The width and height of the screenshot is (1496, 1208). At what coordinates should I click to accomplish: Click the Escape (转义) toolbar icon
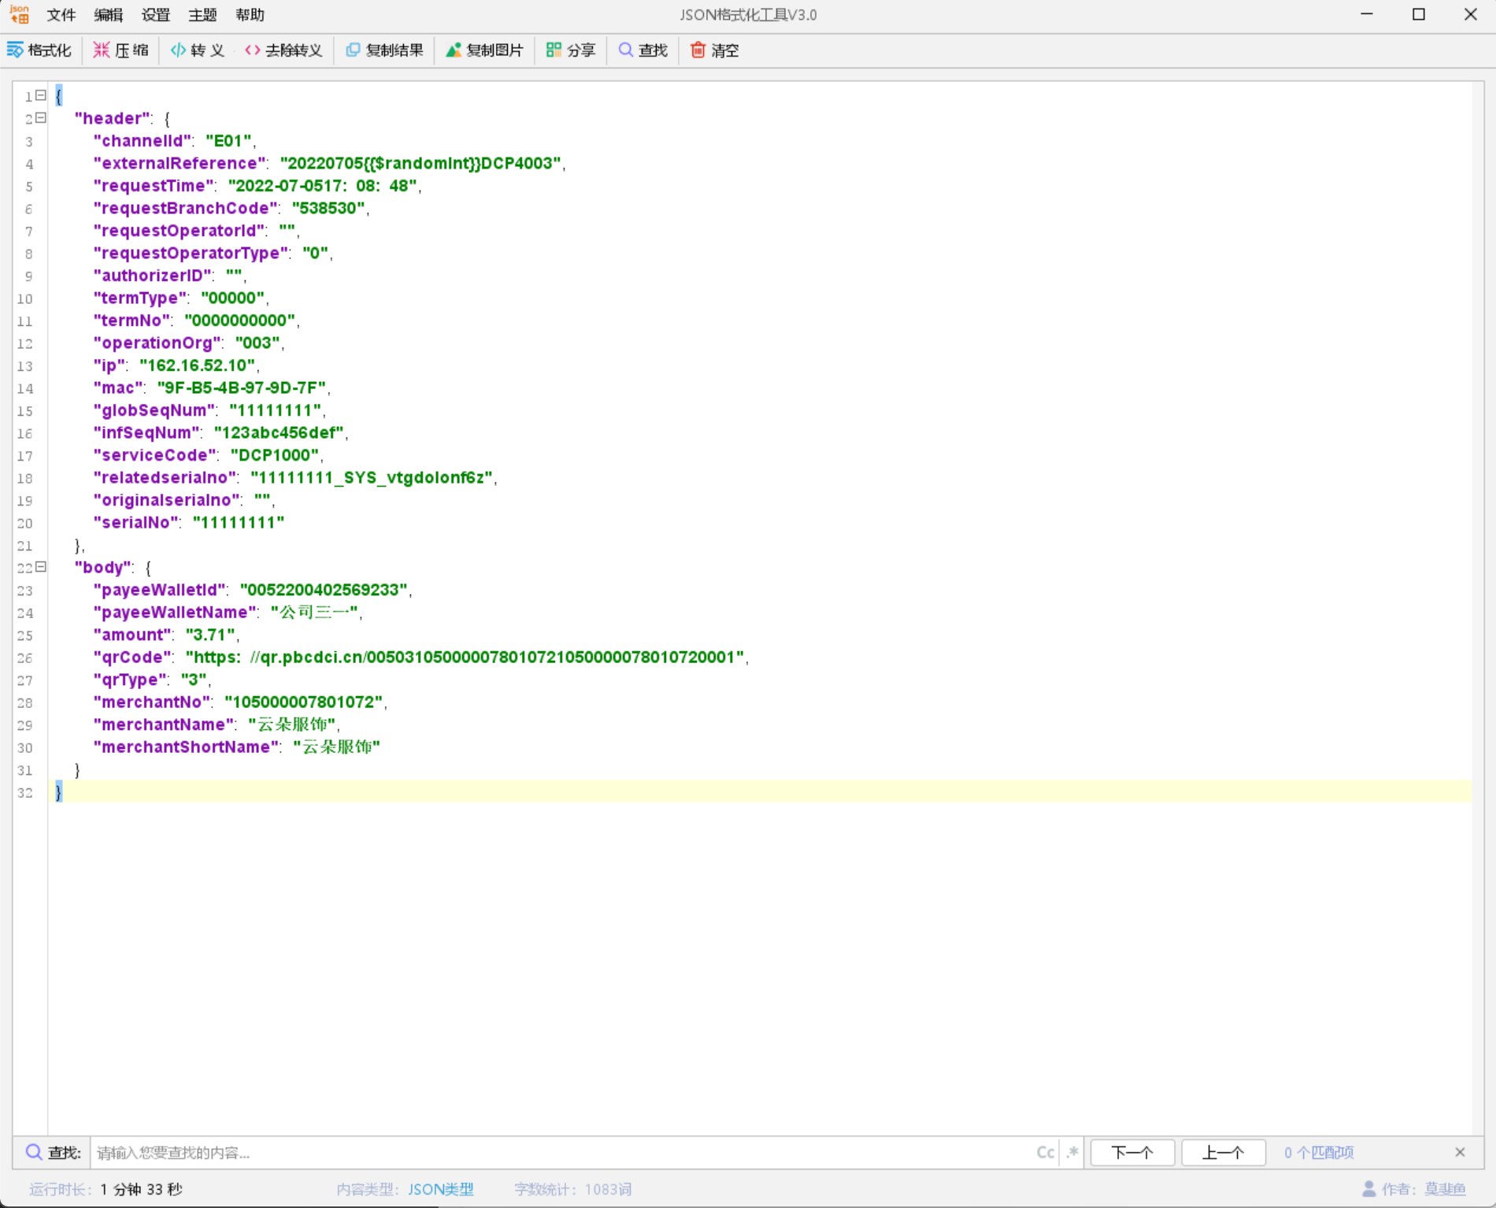[x=179, y=50]
